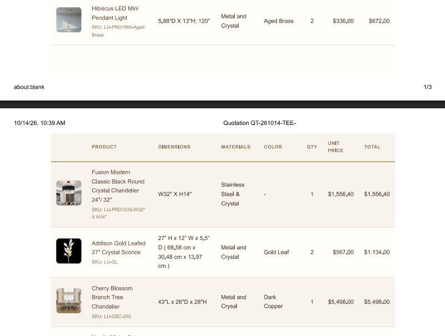The image size is (445, 336).
Task: Click the sconce dimensions starting with 27" H
Action: point(184,252)
